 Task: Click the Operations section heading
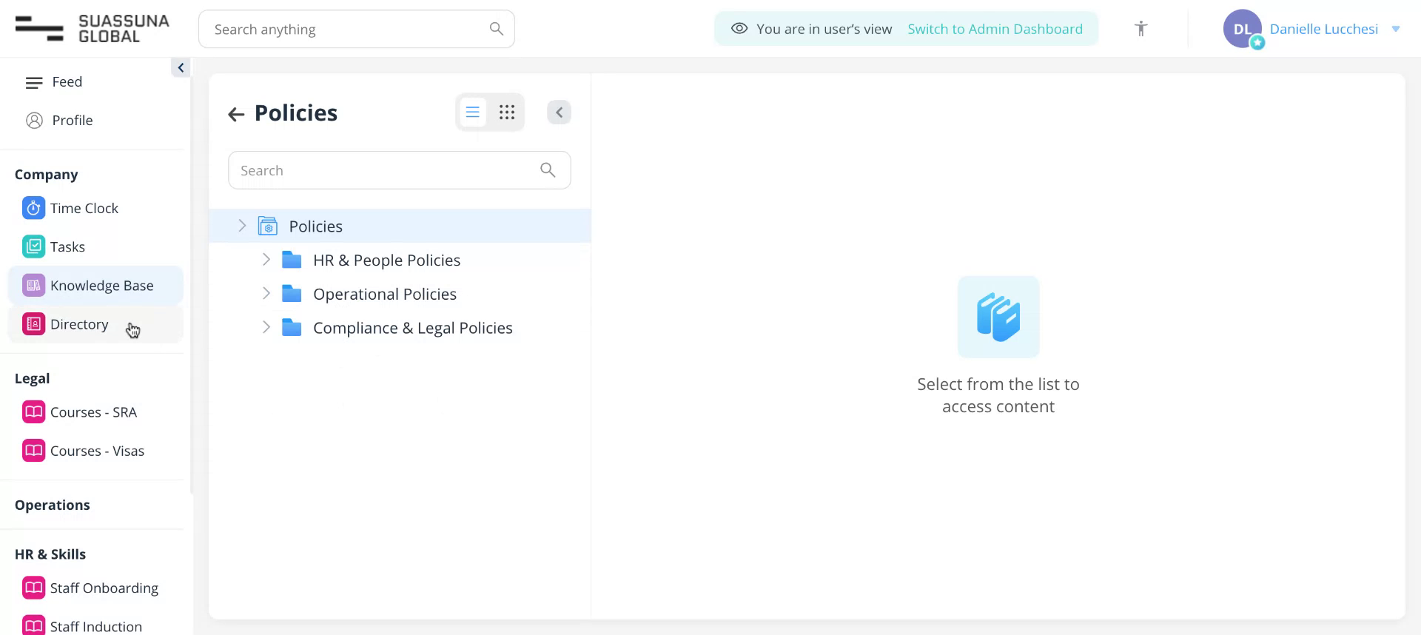pos(52,505)
